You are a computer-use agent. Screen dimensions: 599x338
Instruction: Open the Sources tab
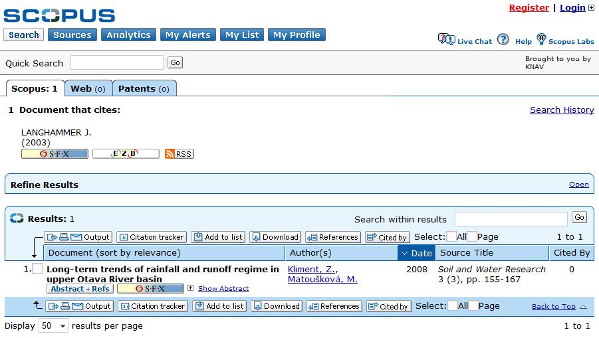pos(72,35)
